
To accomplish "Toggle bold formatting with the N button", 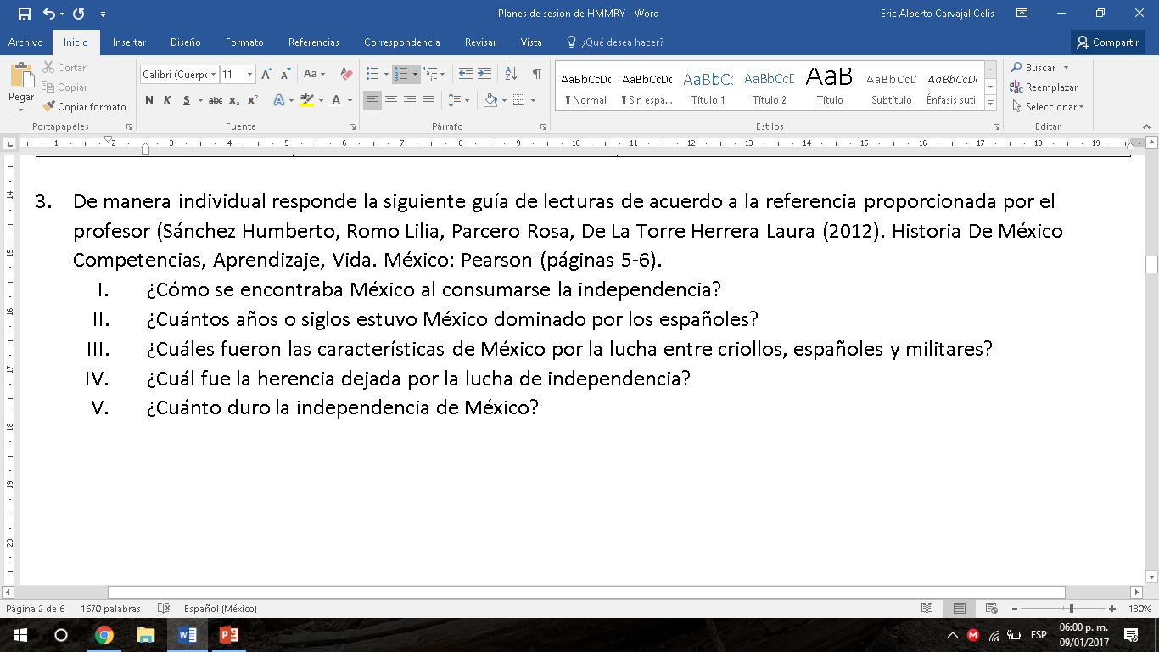I will click(x=149, y=100).
